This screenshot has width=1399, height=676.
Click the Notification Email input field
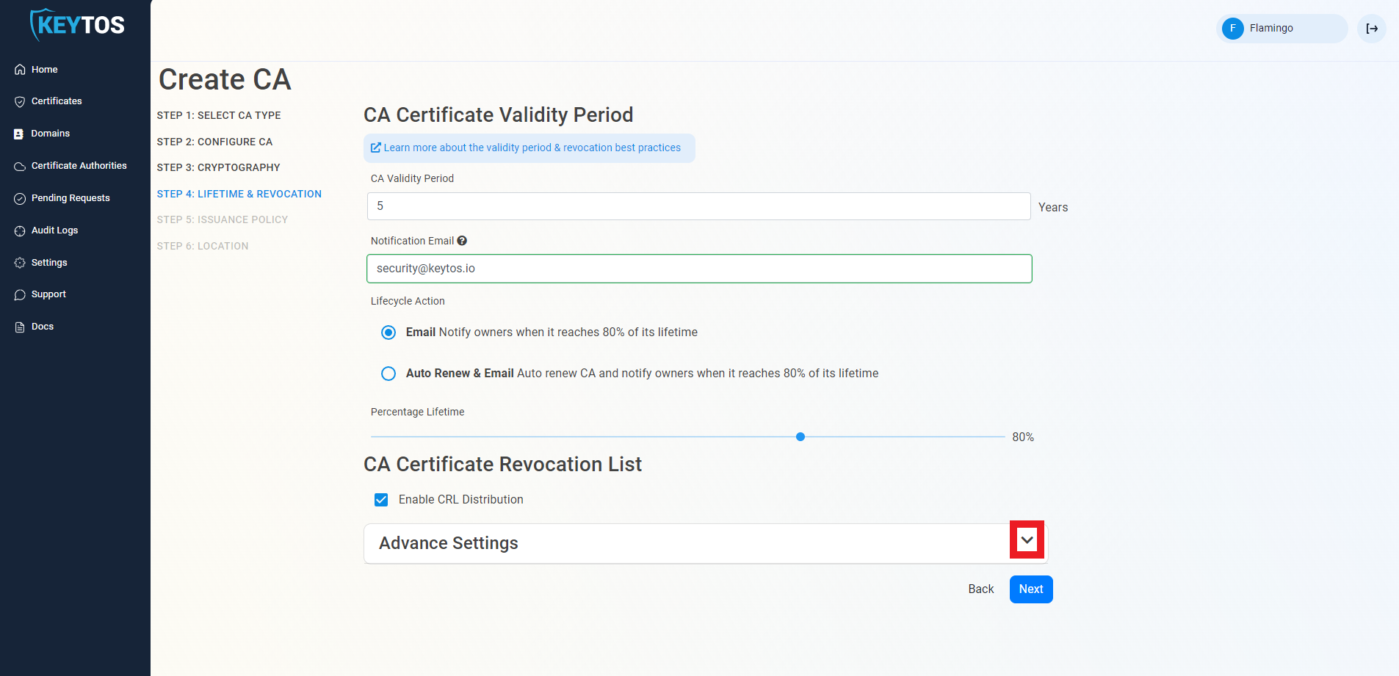[x=698, y=269]
